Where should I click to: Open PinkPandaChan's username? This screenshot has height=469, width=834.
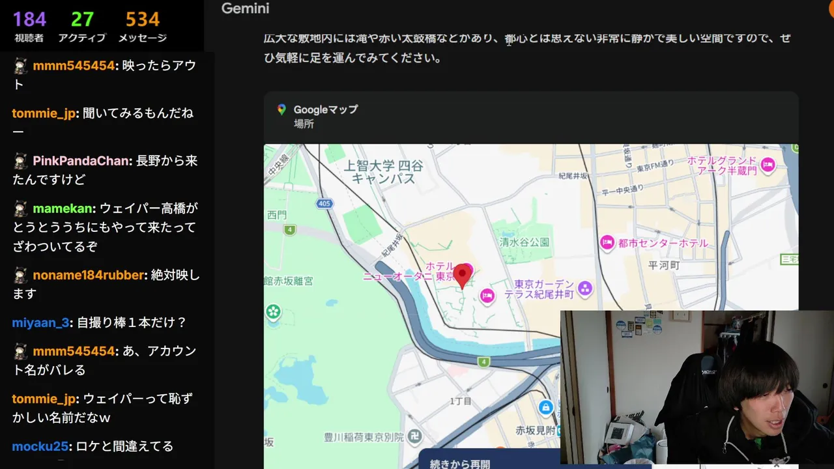(x=81, y=161)
